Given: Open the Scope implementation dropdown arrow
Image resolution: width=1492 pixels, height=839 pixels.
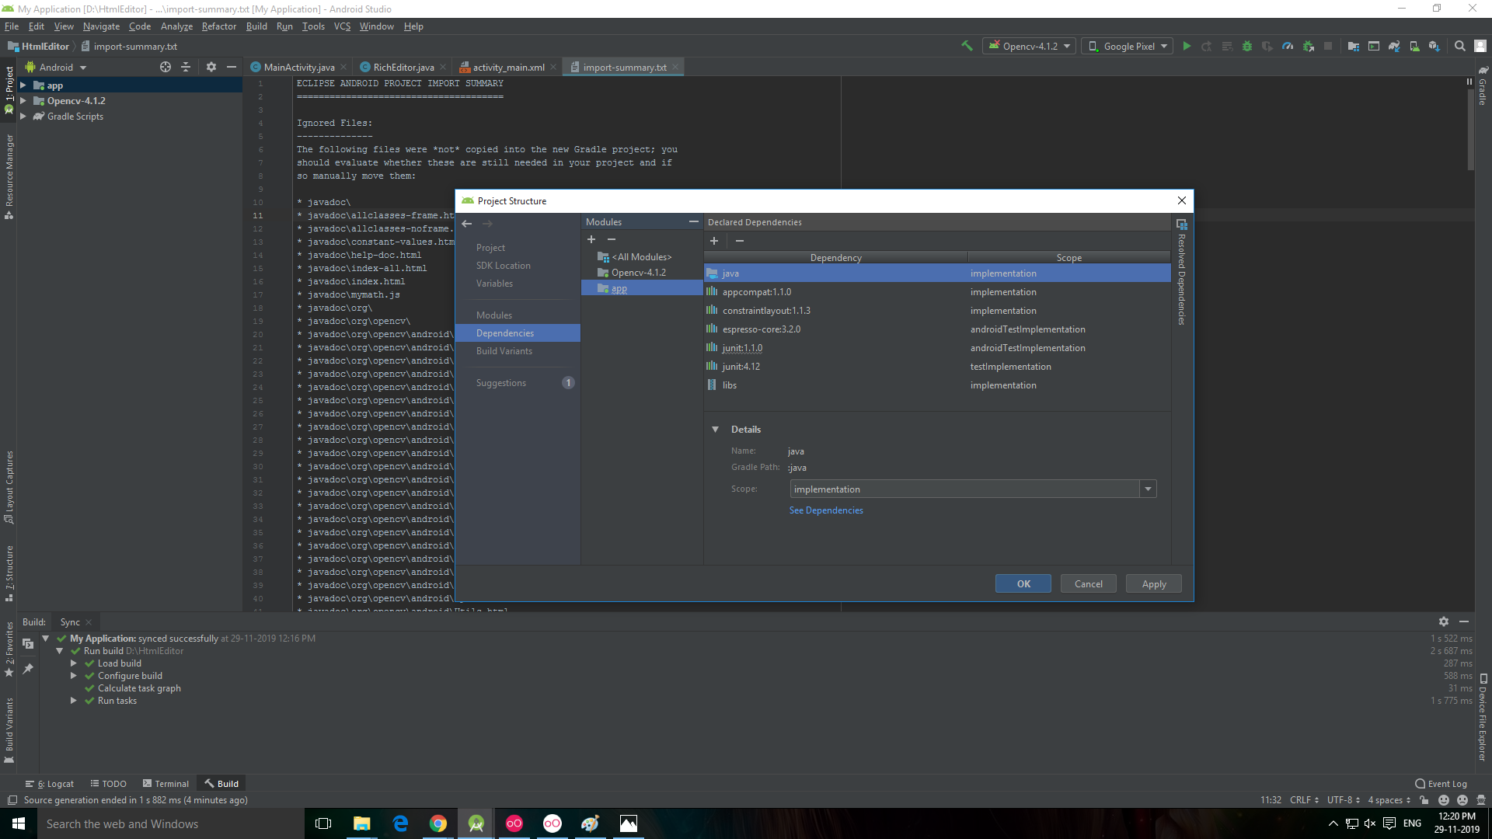Looking at the screenshot, I should [1148, 489].
